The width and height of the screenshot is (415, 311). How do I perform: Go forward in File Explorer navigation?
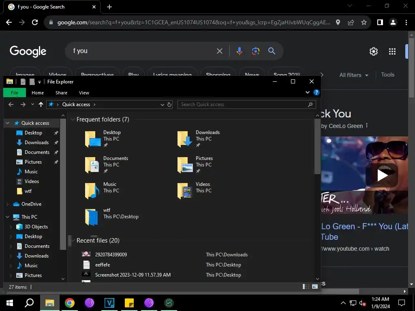[x=23, y=104]
